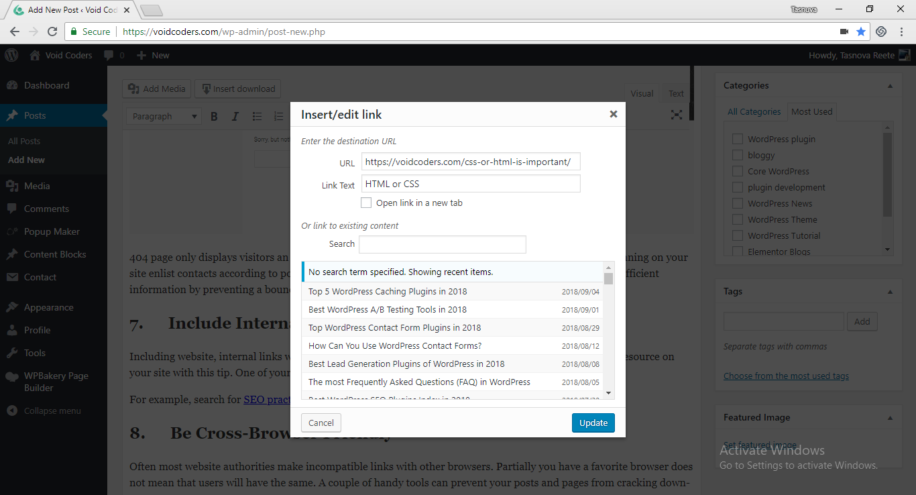Screen dimensions: 916x495
Task: Collapse the Categories panel
Action: coord(890,85)
